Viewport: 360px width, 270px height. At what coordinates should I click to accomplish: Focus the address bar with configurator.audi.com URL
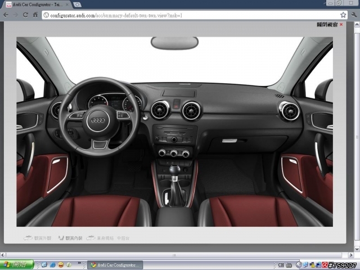coord(195,15)
